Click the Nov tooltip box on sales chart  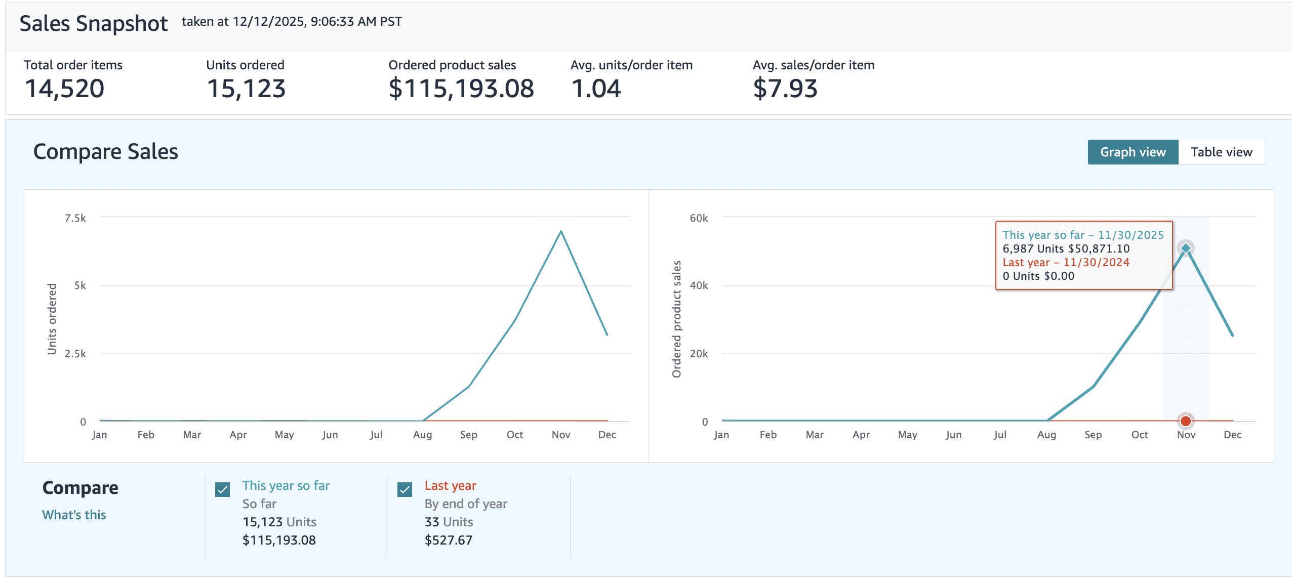1083,256
